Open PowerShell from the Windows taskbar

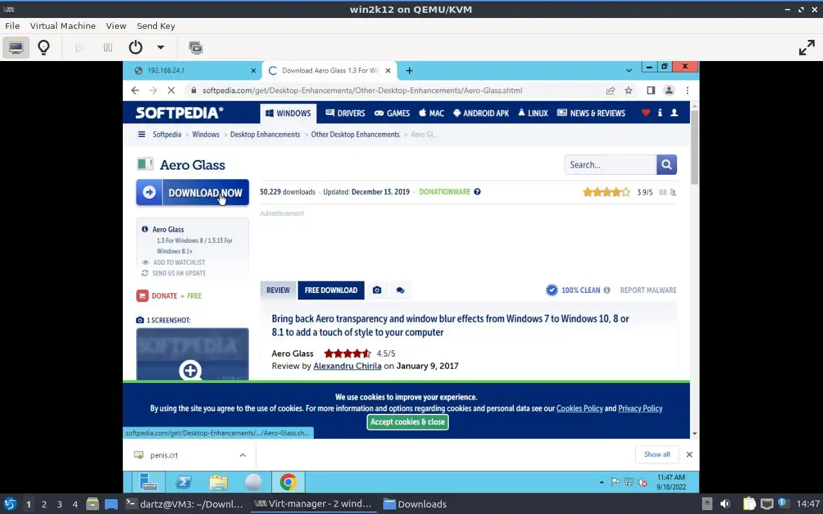pyautogui.click(x=183, y=482)
